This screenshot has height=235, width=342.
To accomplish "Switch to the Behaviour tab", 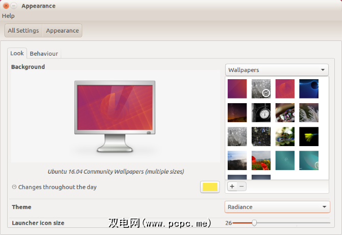I will [44, 54].
